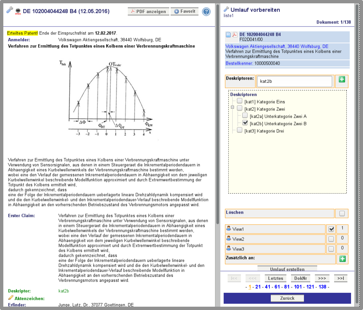Click the wrench icon beside the patent number
Screen dimensions: 363x310
coord(10,10)
